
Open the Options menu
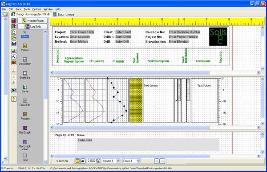pyautogui.click(x=36, y=9)
